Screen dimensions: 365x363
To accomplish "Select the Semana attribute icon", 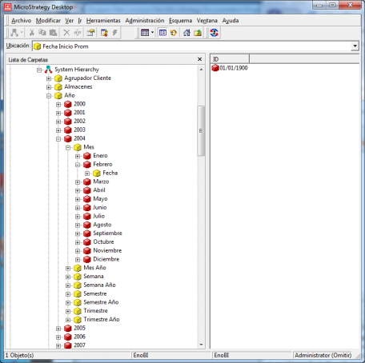I will (x=78, y=277).
